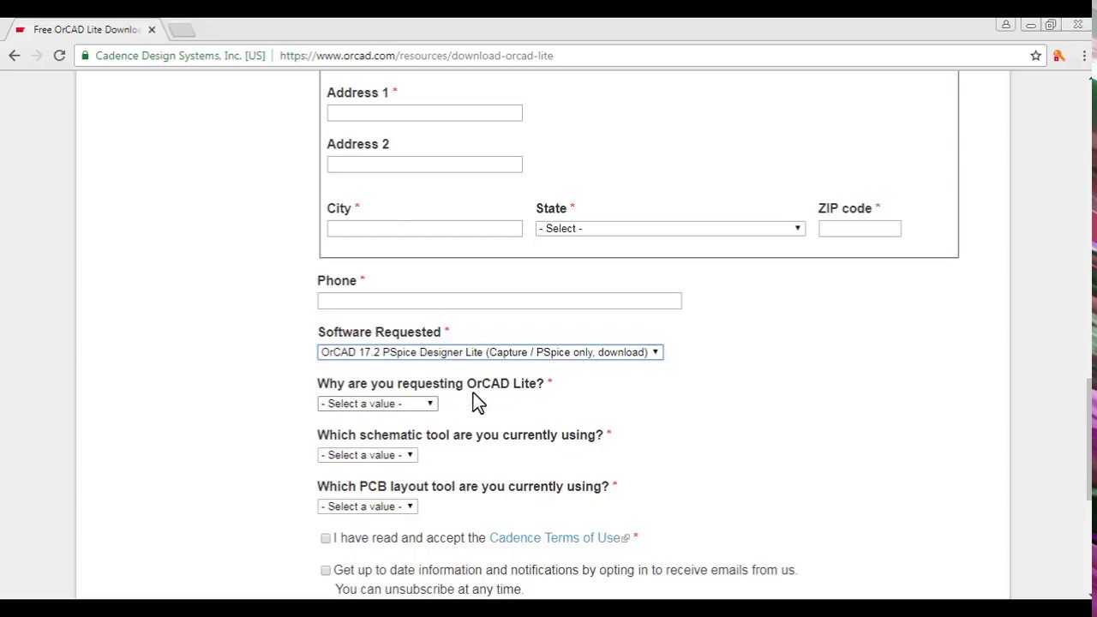
Task: Open the schematic tool dropdown
Action: [367, 455]
